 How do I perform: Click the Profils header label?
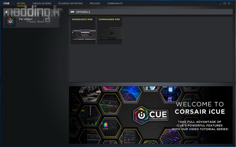(15, 12)
